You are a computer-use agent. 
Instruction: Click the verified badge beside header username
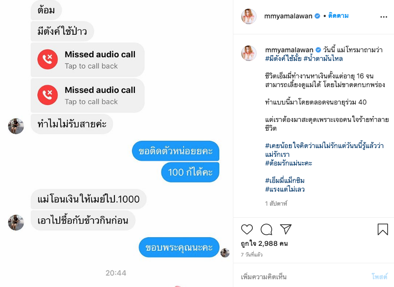(x=317, y=16)
